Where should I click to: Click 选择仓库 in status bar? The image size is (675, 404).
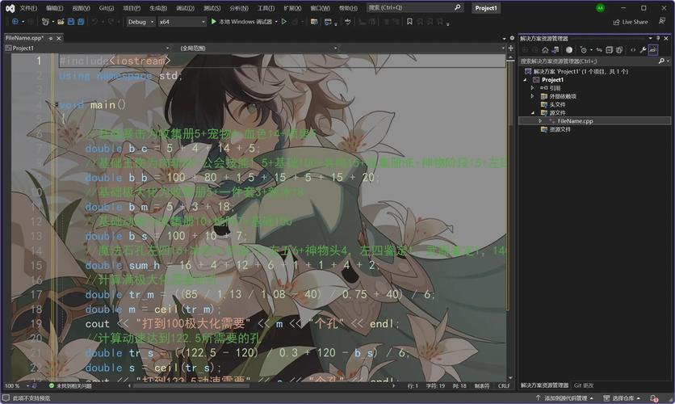pos(622,398)
